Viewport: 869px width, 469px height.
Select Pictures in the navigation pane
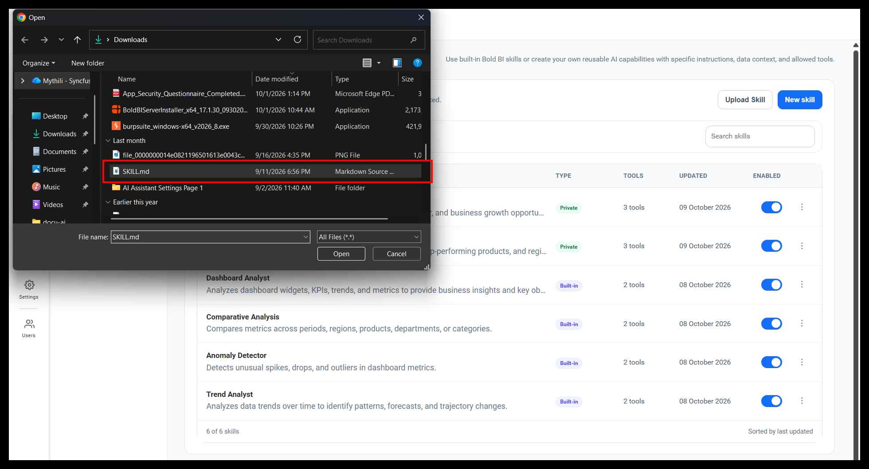(x=54, y=169)
